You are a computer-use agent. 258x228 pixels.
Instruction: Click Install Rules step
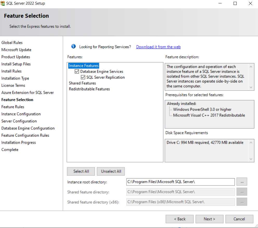tap(11, 71)
